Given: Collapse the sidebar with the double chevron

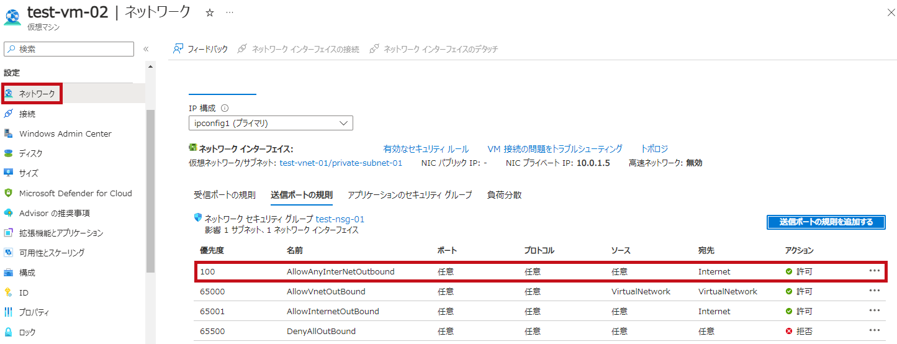Looking at the screenshot, I should [x=146, y=49].
